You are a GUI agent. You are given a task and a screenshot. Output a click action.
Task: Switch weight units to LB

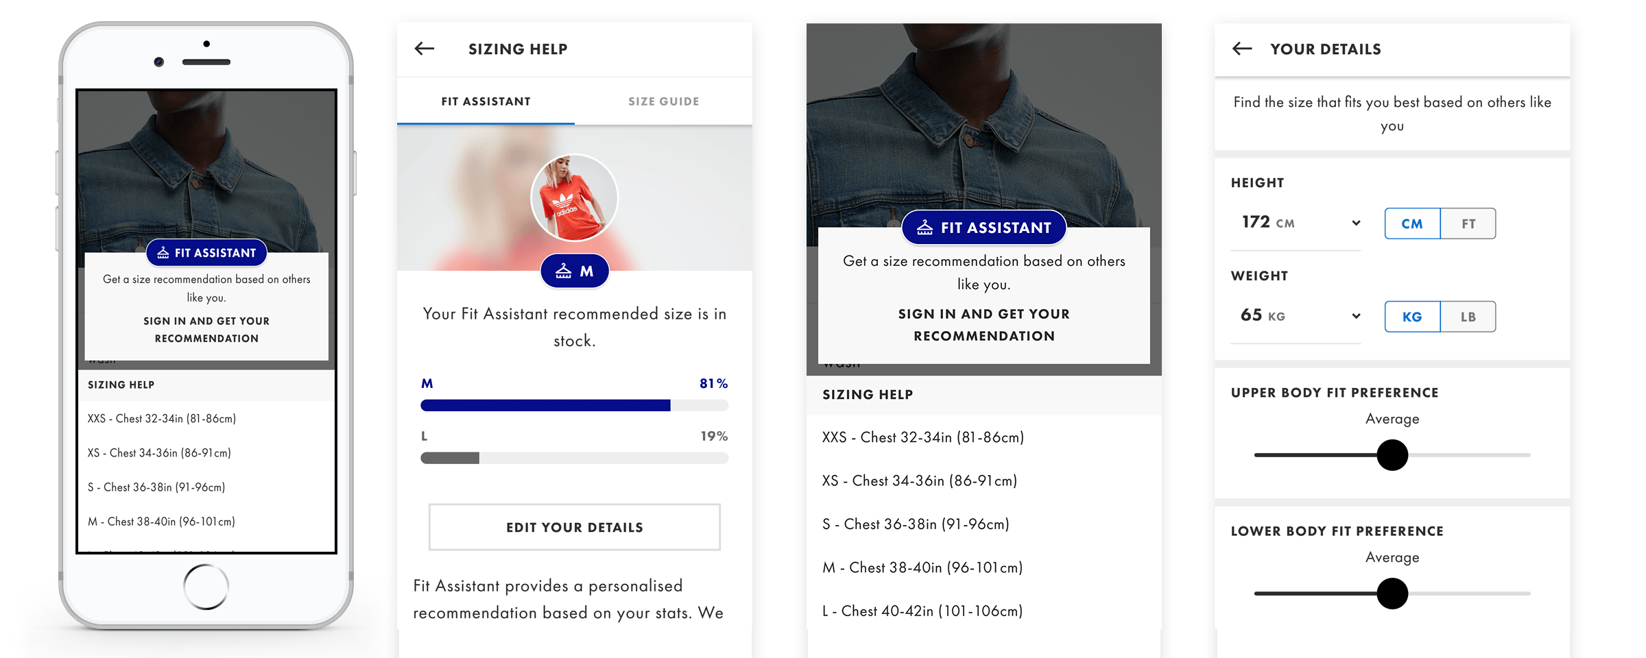pos(1468,316)
